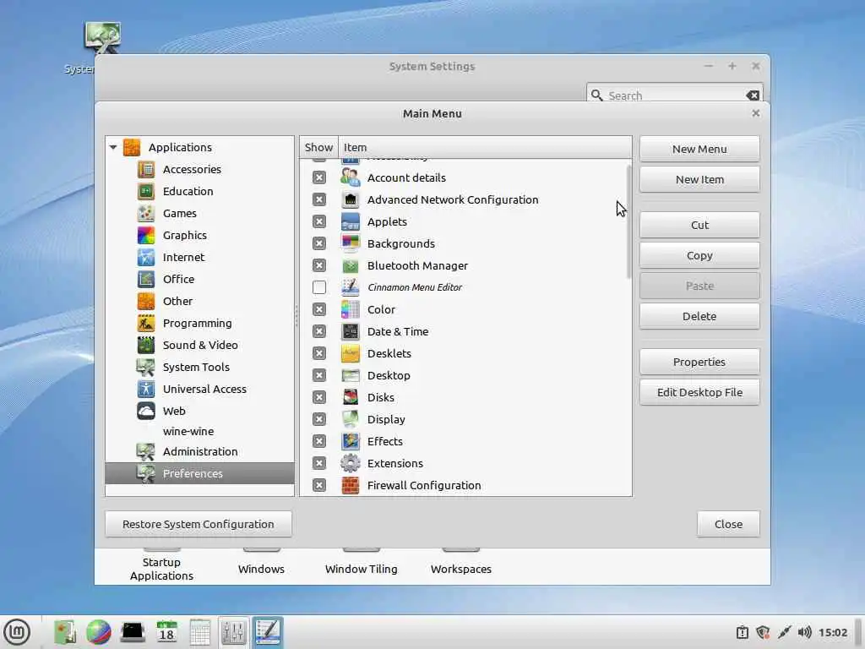Image resolution: width=865 pixels, height=649 pixels.
Task: Click the Internet category icon
Action: click(x=146, y=258)
